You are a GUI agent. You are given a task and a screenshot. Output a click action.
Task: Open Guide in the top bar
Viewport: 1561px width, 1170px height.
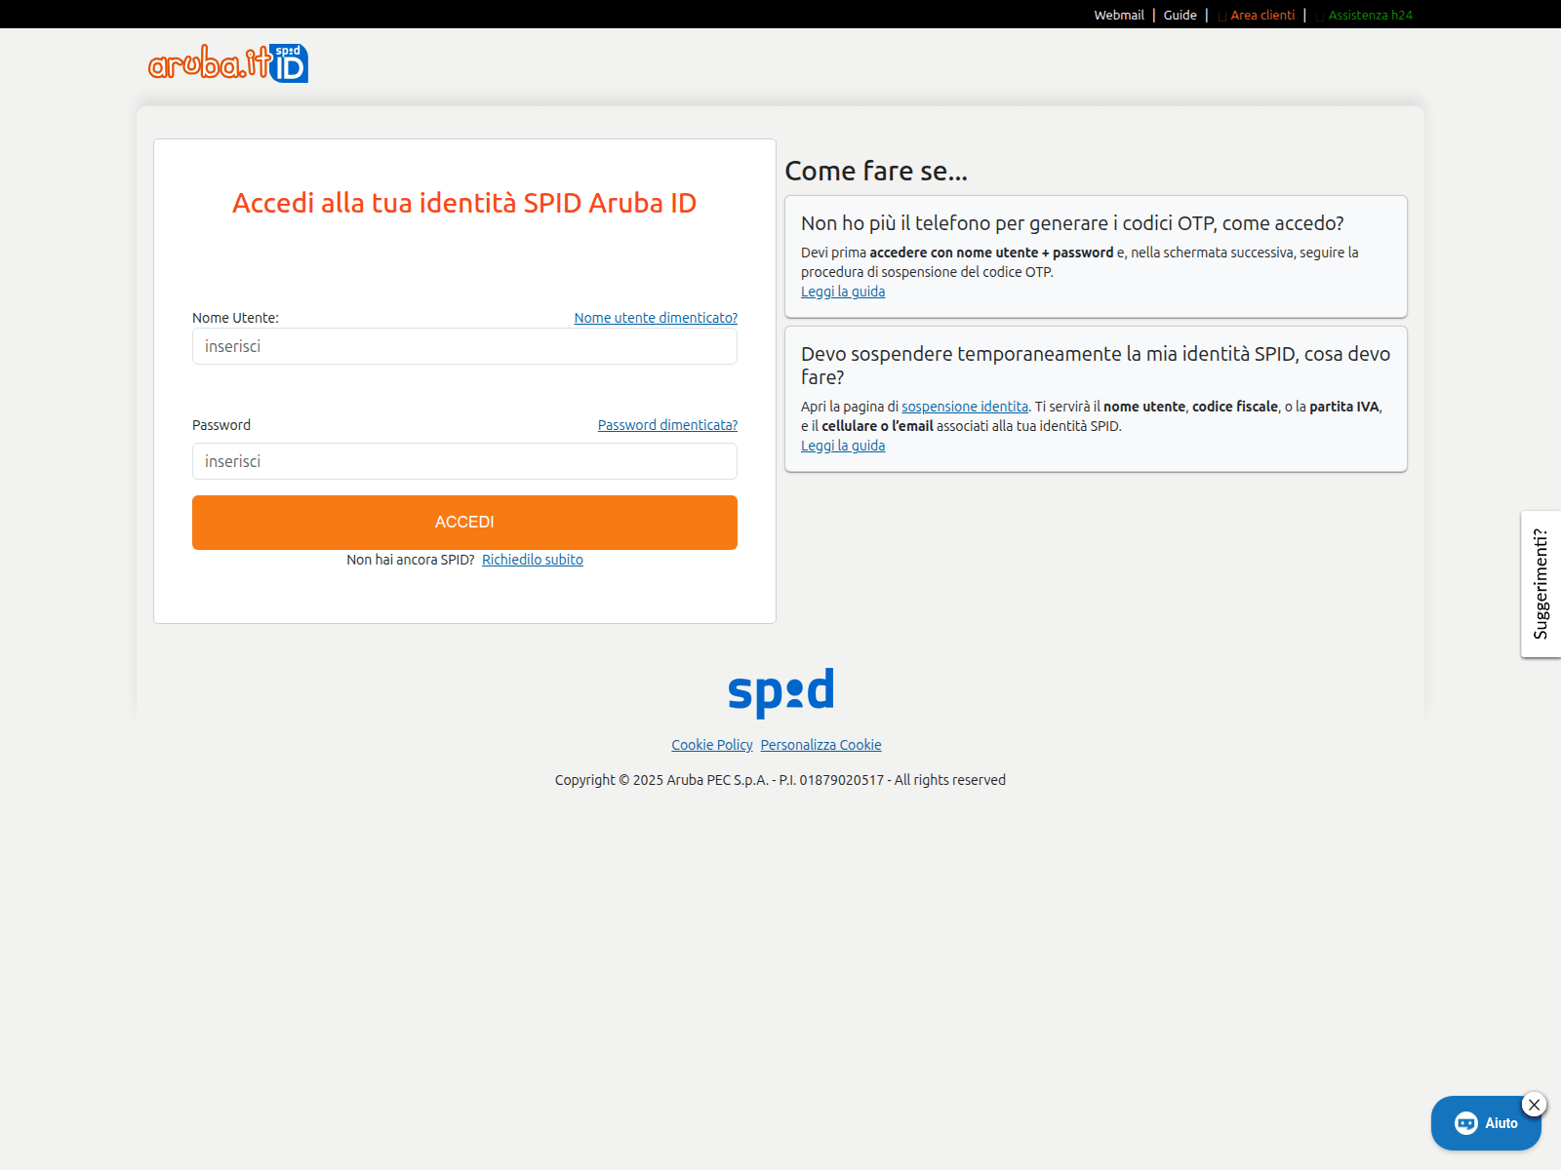(x=1180, y=15)
